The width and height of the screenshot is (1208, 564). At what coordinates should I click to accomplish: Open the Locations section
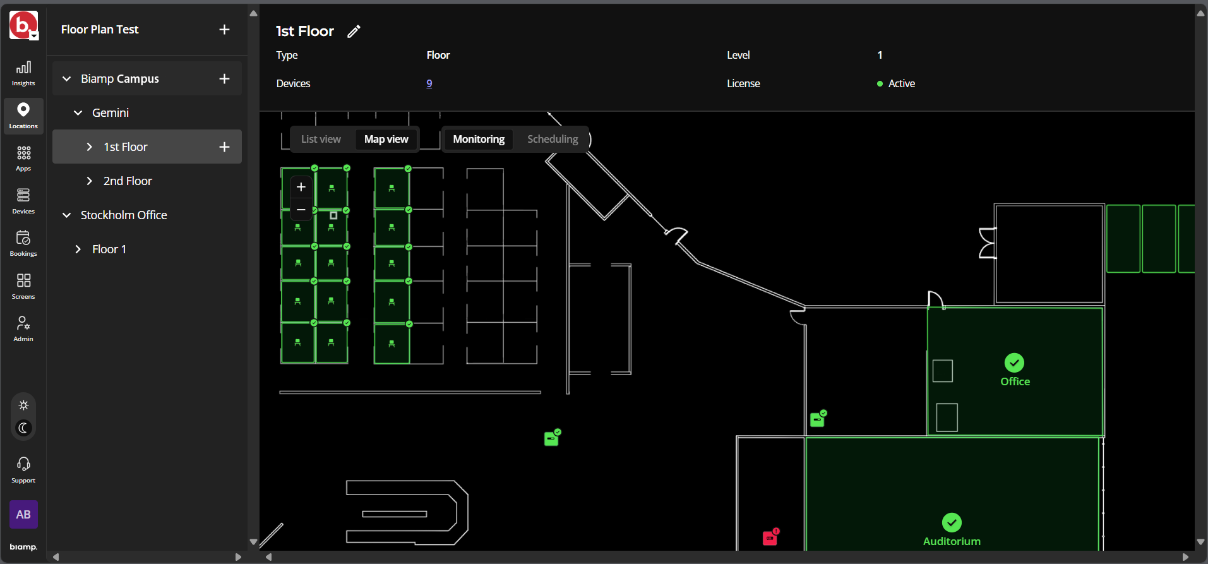pos(23,116)
